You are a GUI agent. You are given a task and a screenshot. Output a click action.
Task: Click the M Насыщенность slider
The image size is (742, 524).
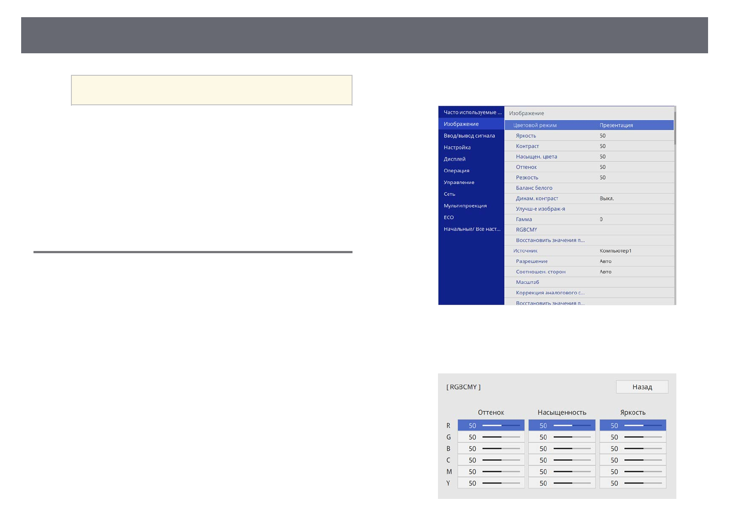[x=572, y=472]
